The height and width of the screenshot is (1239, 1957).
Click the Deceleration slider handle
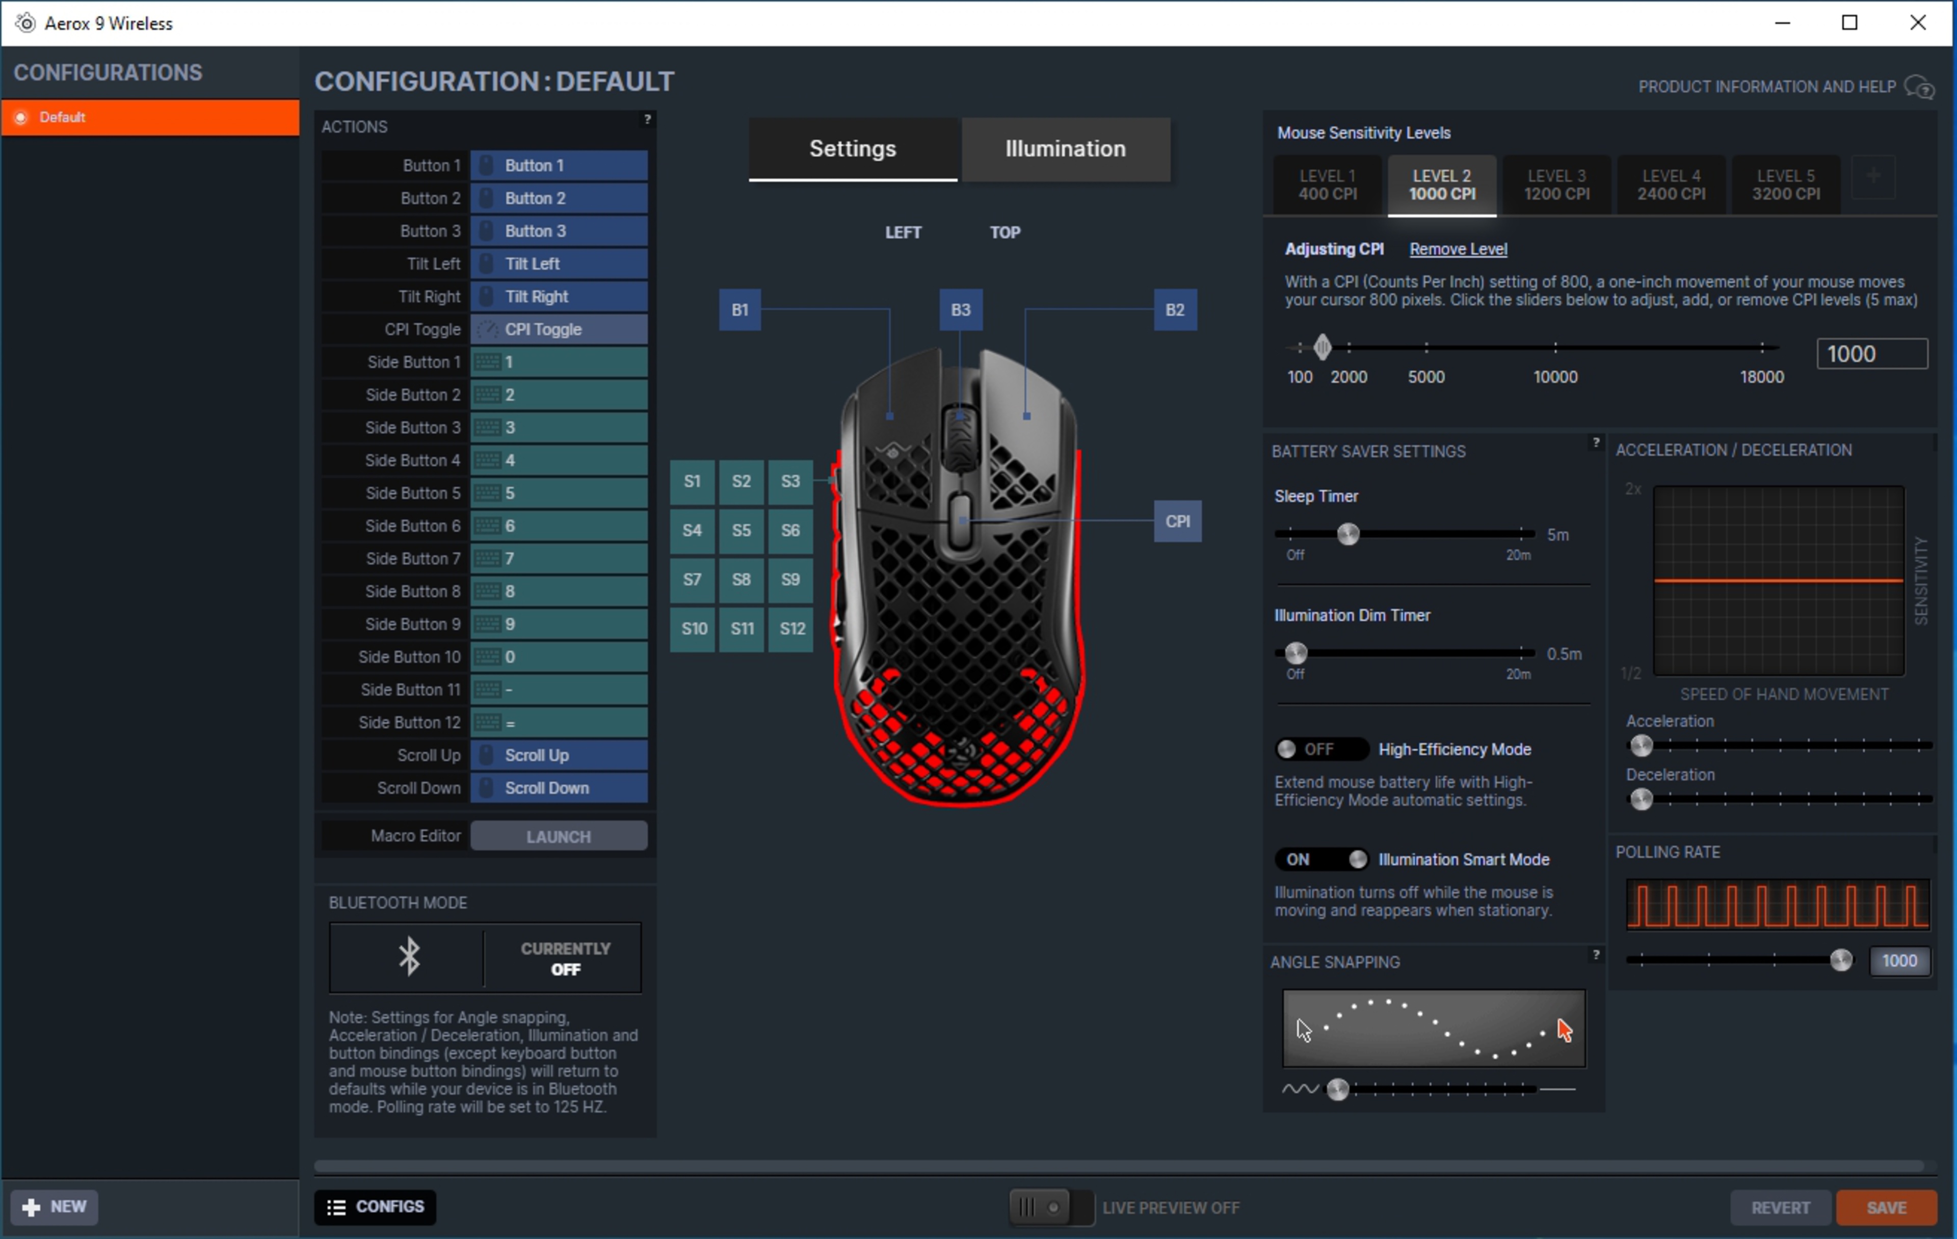(1641, 799)
